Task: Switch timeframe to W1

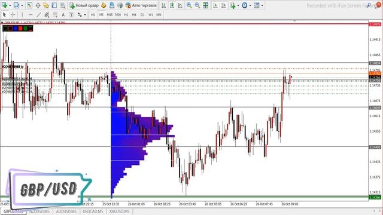Action: click(x=151, y=14)
